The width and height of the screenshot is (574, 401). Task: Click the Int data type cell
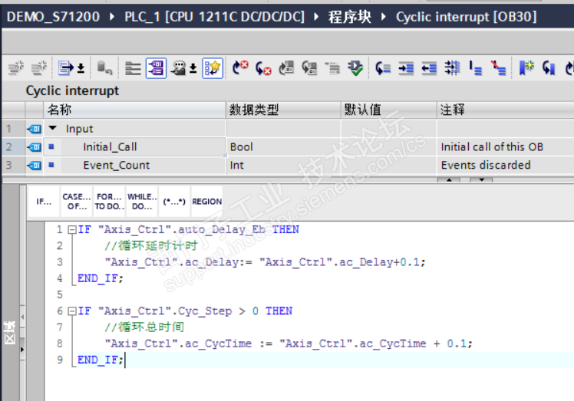tap(284, 166)
